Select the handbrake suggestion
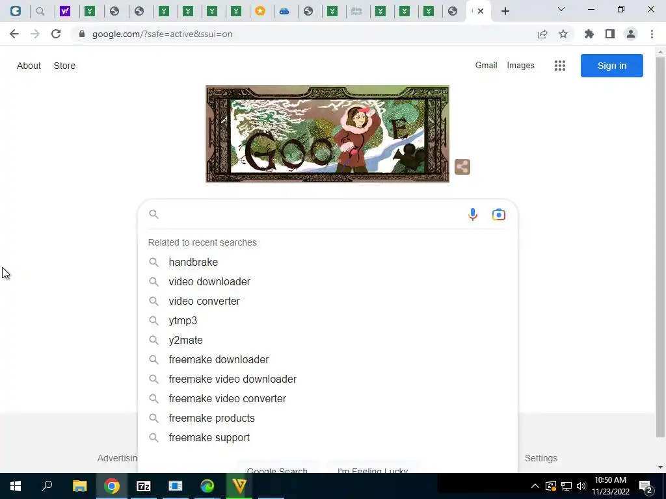The width and height of the screenshot is (666, 499). [327, 262]
